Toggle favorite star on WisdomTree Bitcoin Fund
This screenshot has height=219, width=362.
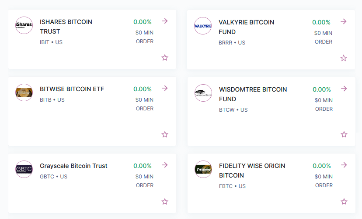(344, 134)
